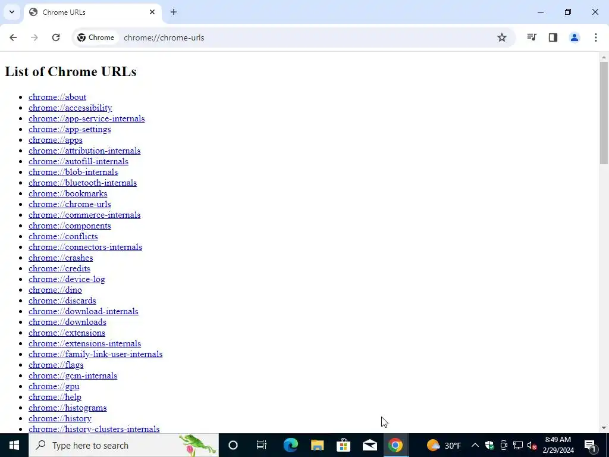Open the chrome://extensions link
This screenshot has width=609, height=457.
click(x=67, y=333)
